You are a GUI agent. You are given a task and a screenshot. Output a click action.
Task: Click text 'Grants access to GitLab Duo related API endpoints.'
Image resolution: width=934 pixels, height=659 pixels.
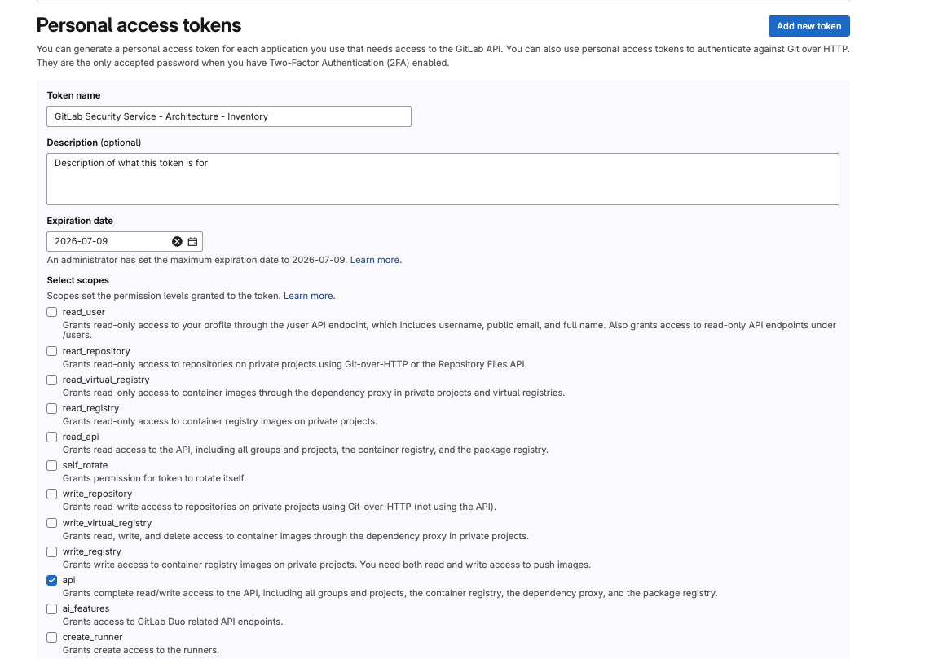coord(173,622)
